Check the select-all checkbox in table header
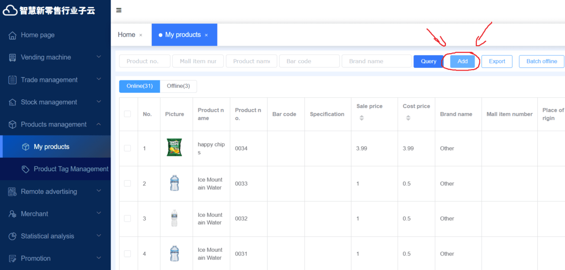 coord(128,114)
